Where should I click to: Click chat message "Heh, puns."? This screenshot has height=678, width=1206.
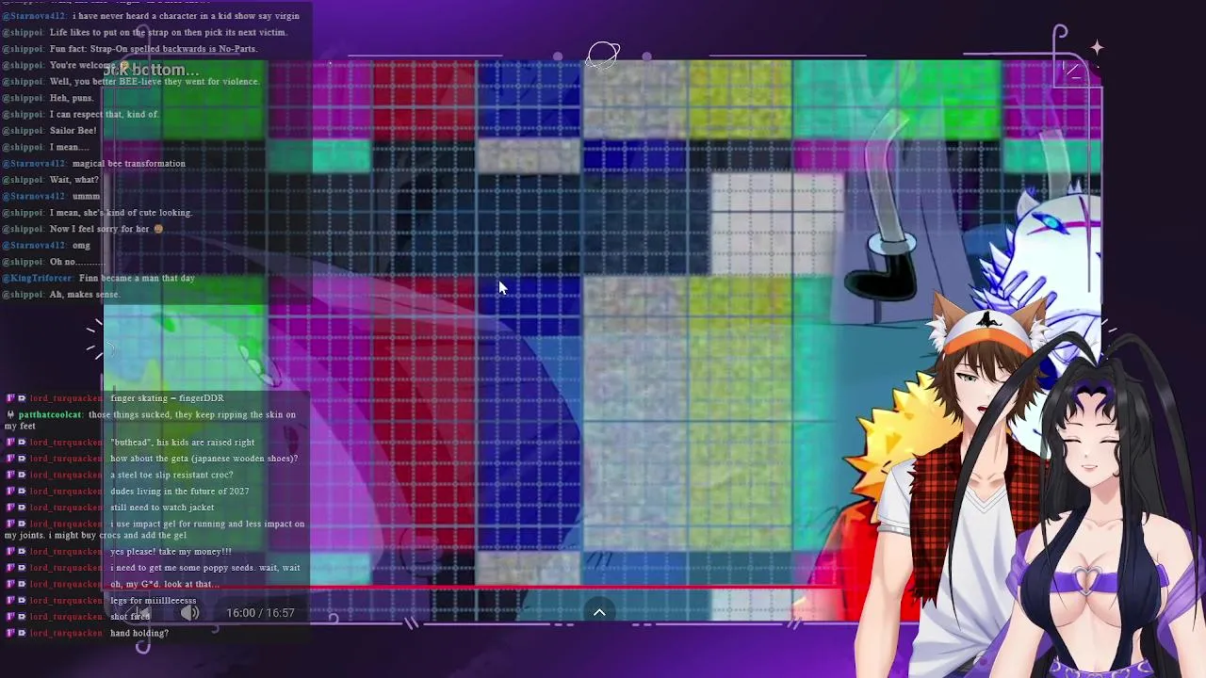(72, 98)
